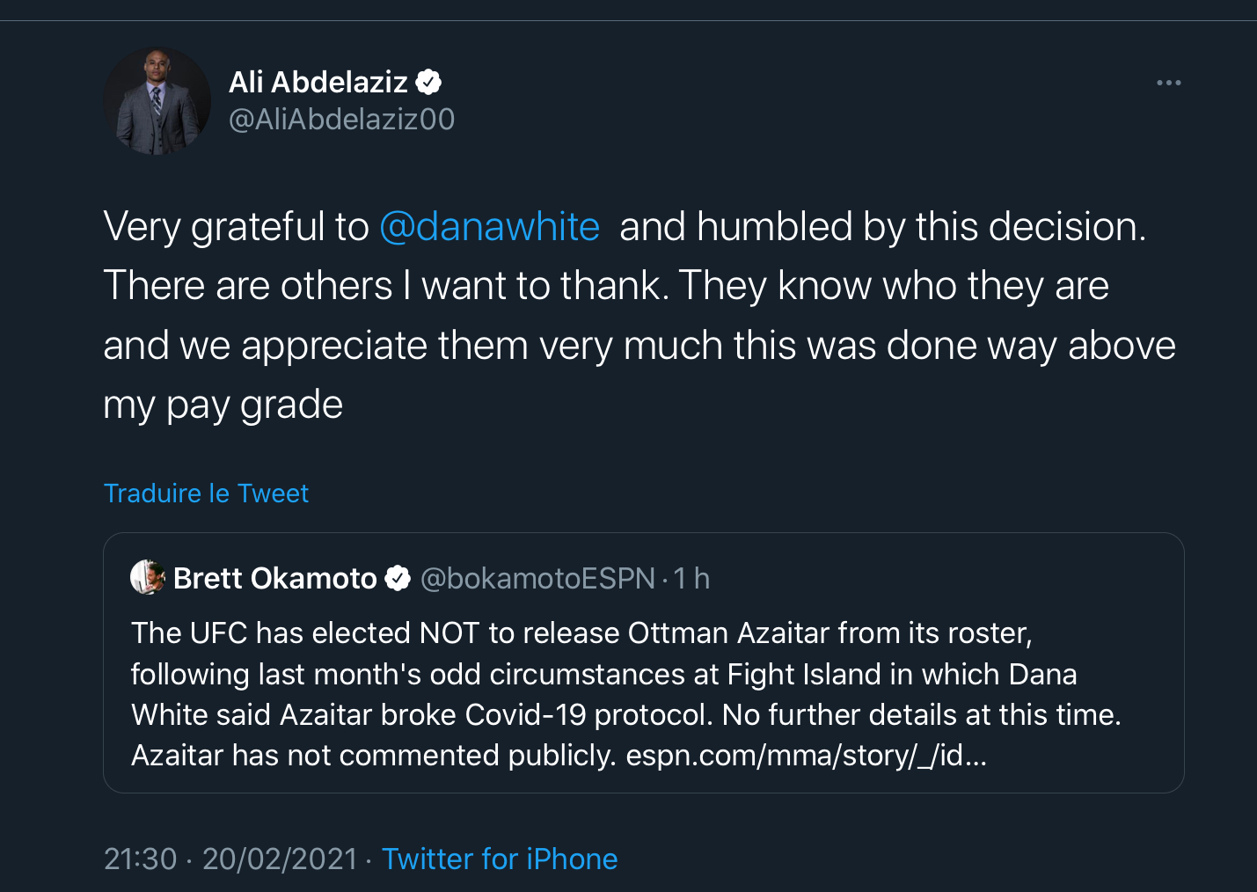Image resolution: width=1257 pixels, height=892 pixels.
Task: Open the Twitter for iPhone source link
Action: (500, 859)
